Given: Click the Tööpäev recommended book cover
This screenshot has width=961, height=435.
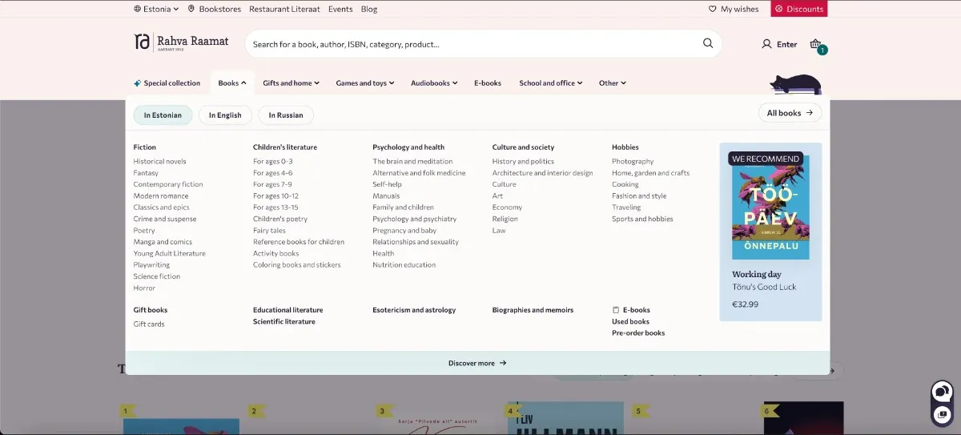Looking at the screenshot, I should (x=770, y=207).
